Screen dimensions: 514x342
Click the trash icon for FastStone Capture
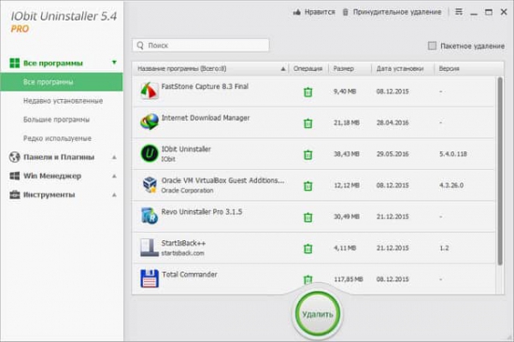coord(307,93)
